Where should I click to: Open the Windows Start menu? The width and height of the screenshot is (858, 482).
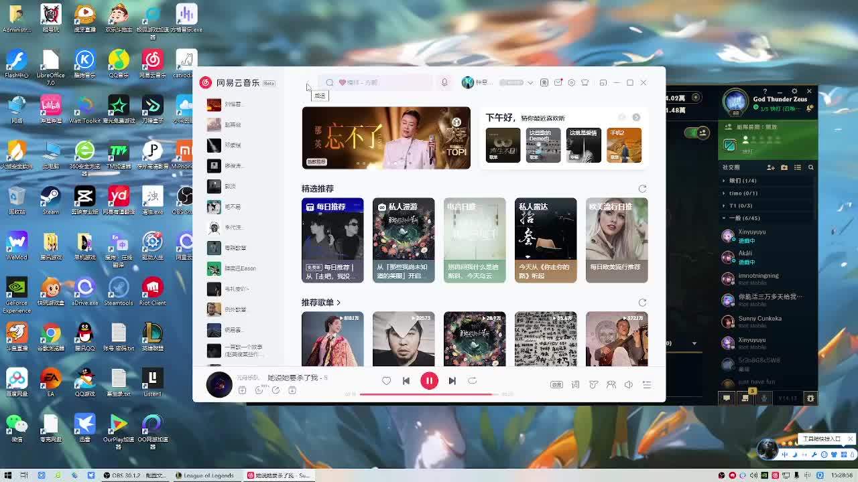tap(8, 475)
